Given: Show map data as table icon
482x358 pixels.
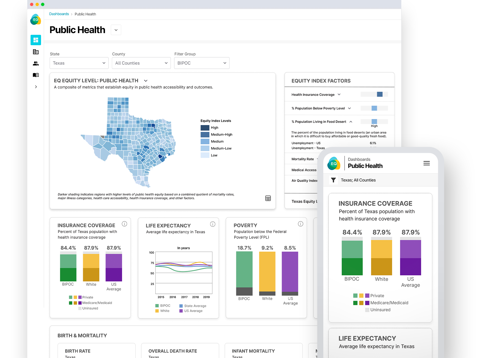Looking at the screenshot, I should (x=268, y=198).
